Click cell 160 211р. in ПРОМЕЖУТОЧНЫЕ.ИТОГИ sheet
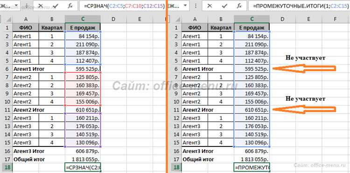Image resolution: width=350 pixels, height=173 pixels. click(x=252, y=118)
